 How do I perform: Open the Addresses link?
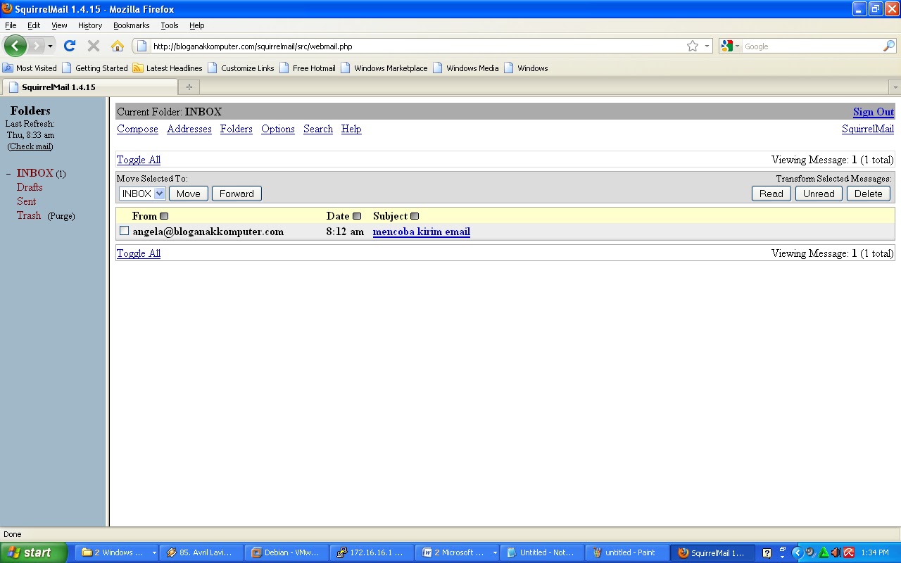189,129
